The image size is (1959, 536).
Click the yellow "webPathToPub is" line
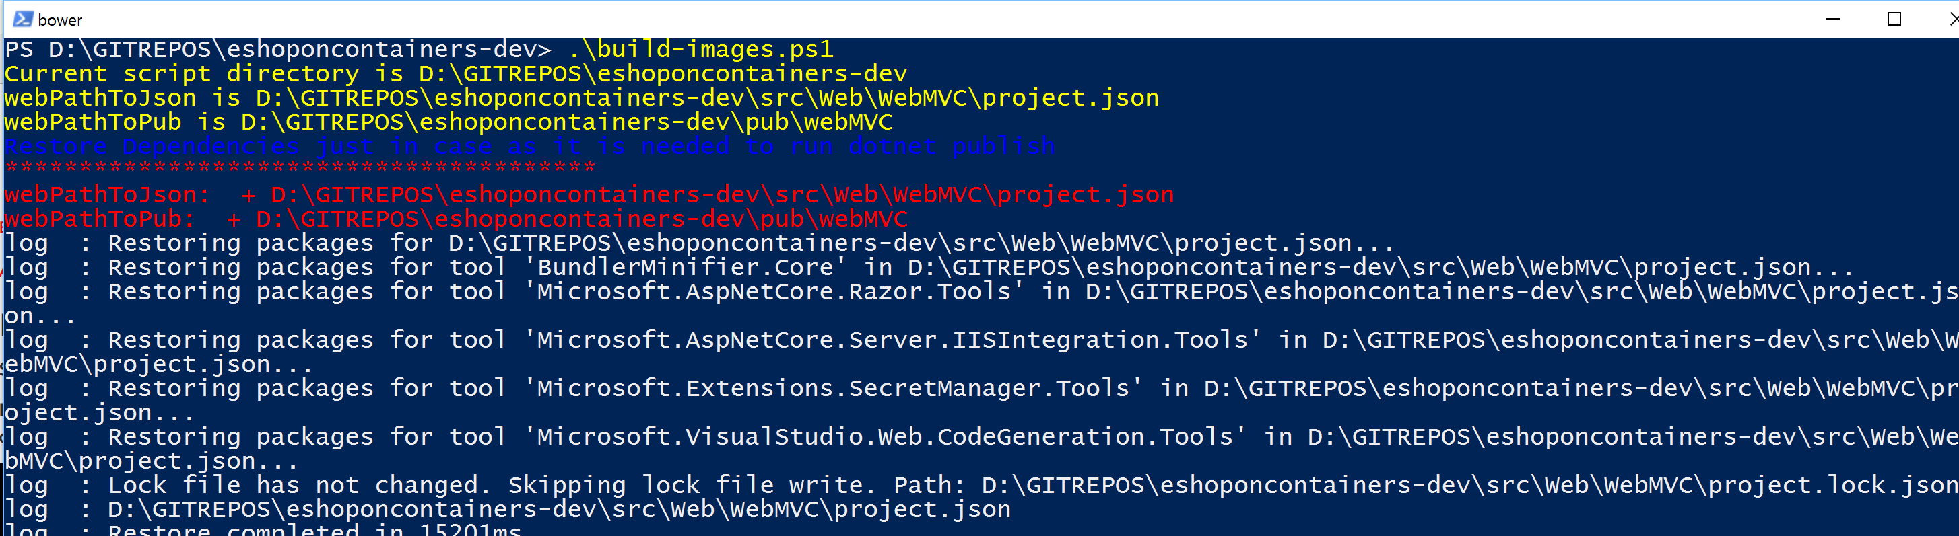[447, 123]
